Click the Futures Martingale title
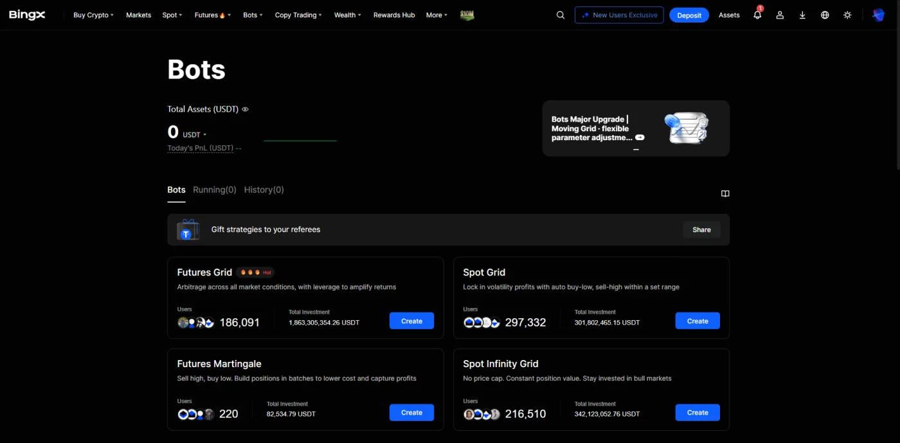This screenshot has height=443, width=900. click(x=219, y=364)
